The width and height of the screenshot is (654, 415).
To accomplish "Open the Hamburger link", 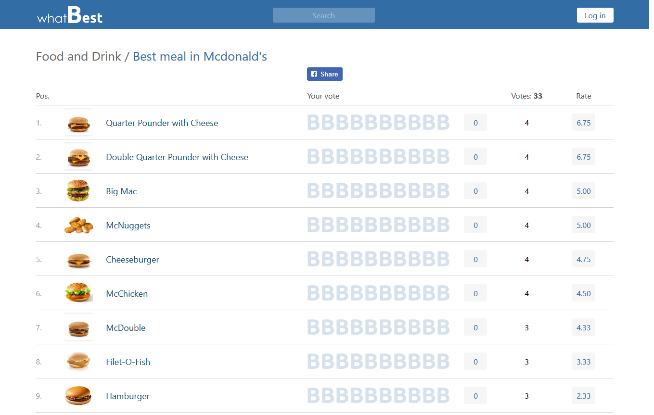I will pyautogui.click(x=128, y=396).
